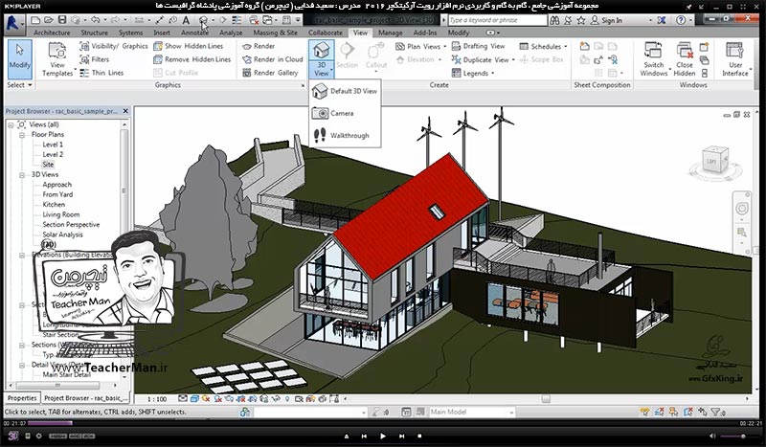Open View Templates tool

coord(57,59)
